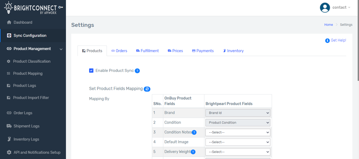Click the Condition Notes help icon
Screen dimensions: 359x159
tap(194, 132)
